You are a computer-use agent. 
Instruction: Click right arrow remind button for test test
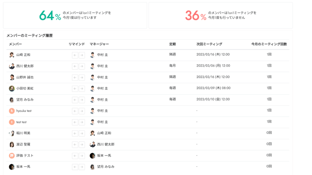pos(82,122)
